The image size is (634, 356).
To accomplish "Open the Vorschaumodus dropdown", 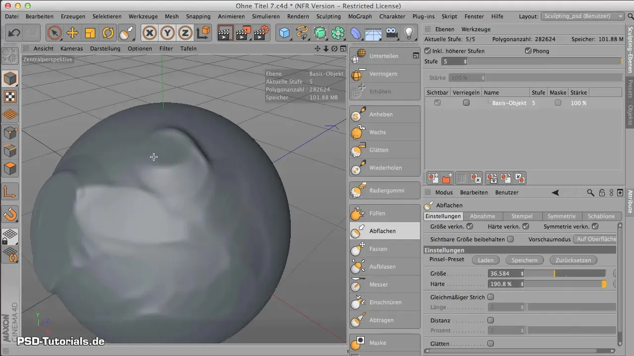I will 595,239.
